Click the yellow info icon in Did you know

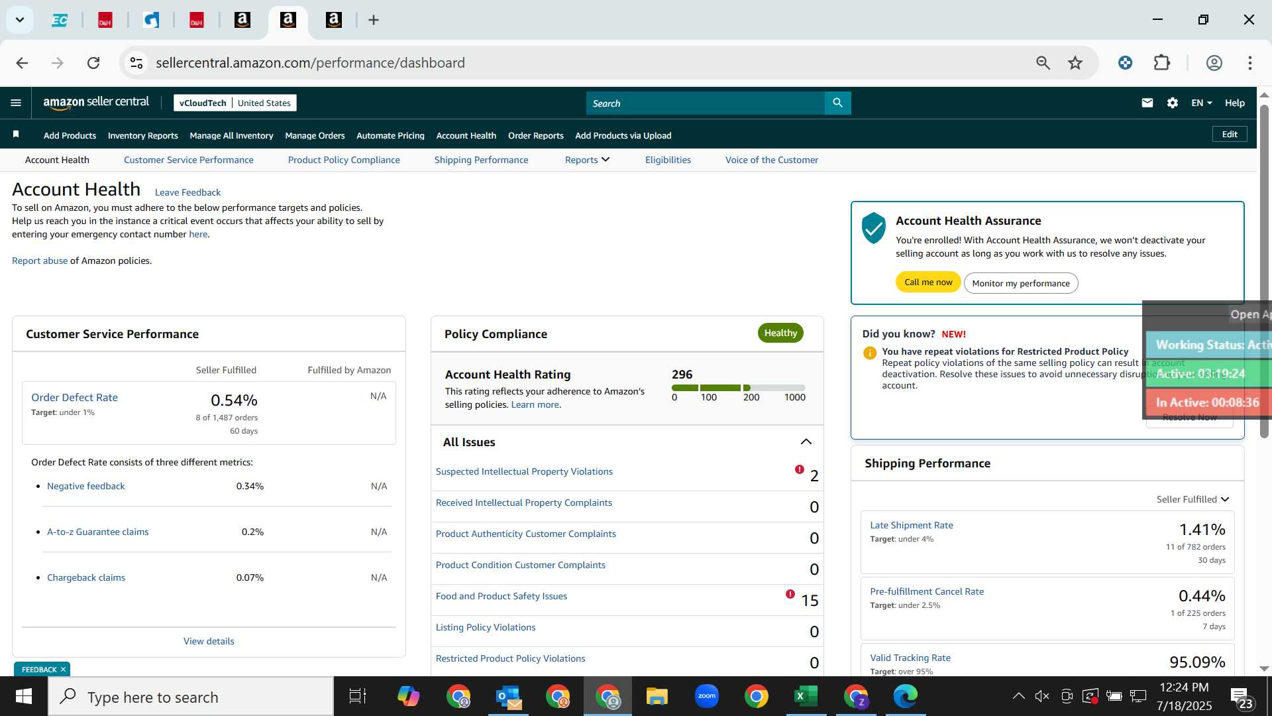pos(870,353)
